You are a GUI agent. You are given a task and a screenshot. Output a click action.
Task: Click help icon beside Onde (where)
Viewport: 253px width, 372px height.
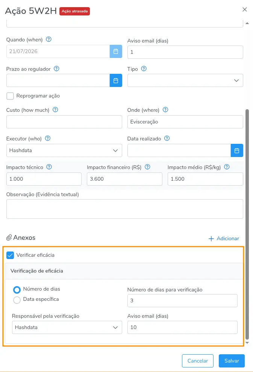[x=165, y=110]
